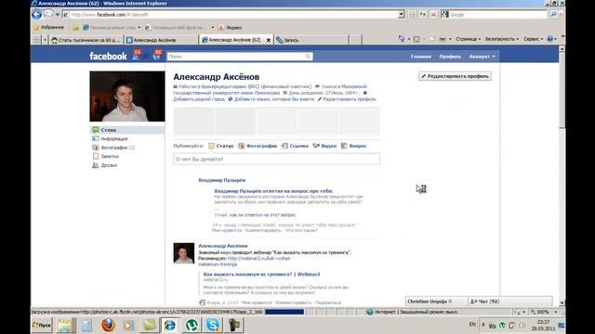Click the facebook logo
This screenshot has width=595, height=334.
108,56
